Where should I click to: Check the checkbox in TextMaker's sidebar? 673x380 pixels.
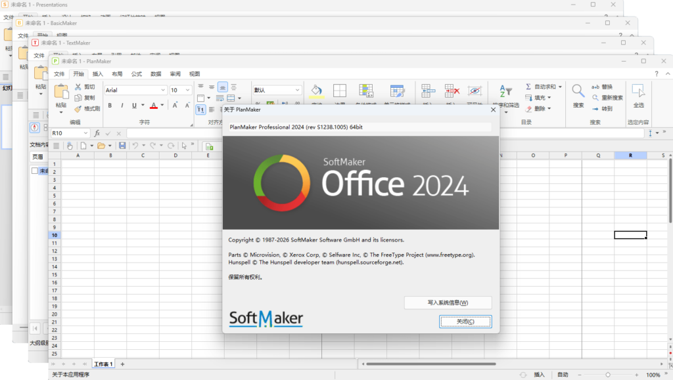(35, 171)
